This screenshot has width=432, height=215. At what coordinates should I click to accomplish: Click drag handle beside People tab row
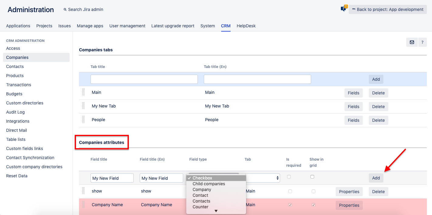pyautogui.click(x=84, y=120)
